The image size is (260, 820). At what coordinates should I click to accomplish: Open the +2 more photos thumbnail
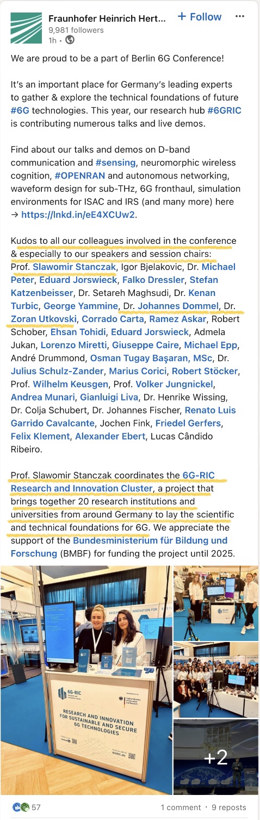click(x=216, y=757)
